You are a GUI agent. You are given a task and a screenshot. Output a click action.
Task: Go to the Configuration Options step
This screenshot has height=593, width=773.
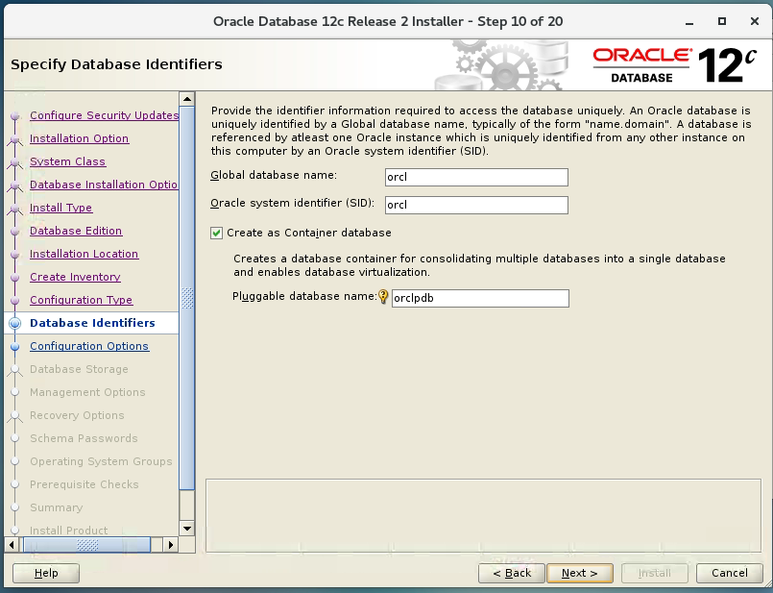pos(89,346)
